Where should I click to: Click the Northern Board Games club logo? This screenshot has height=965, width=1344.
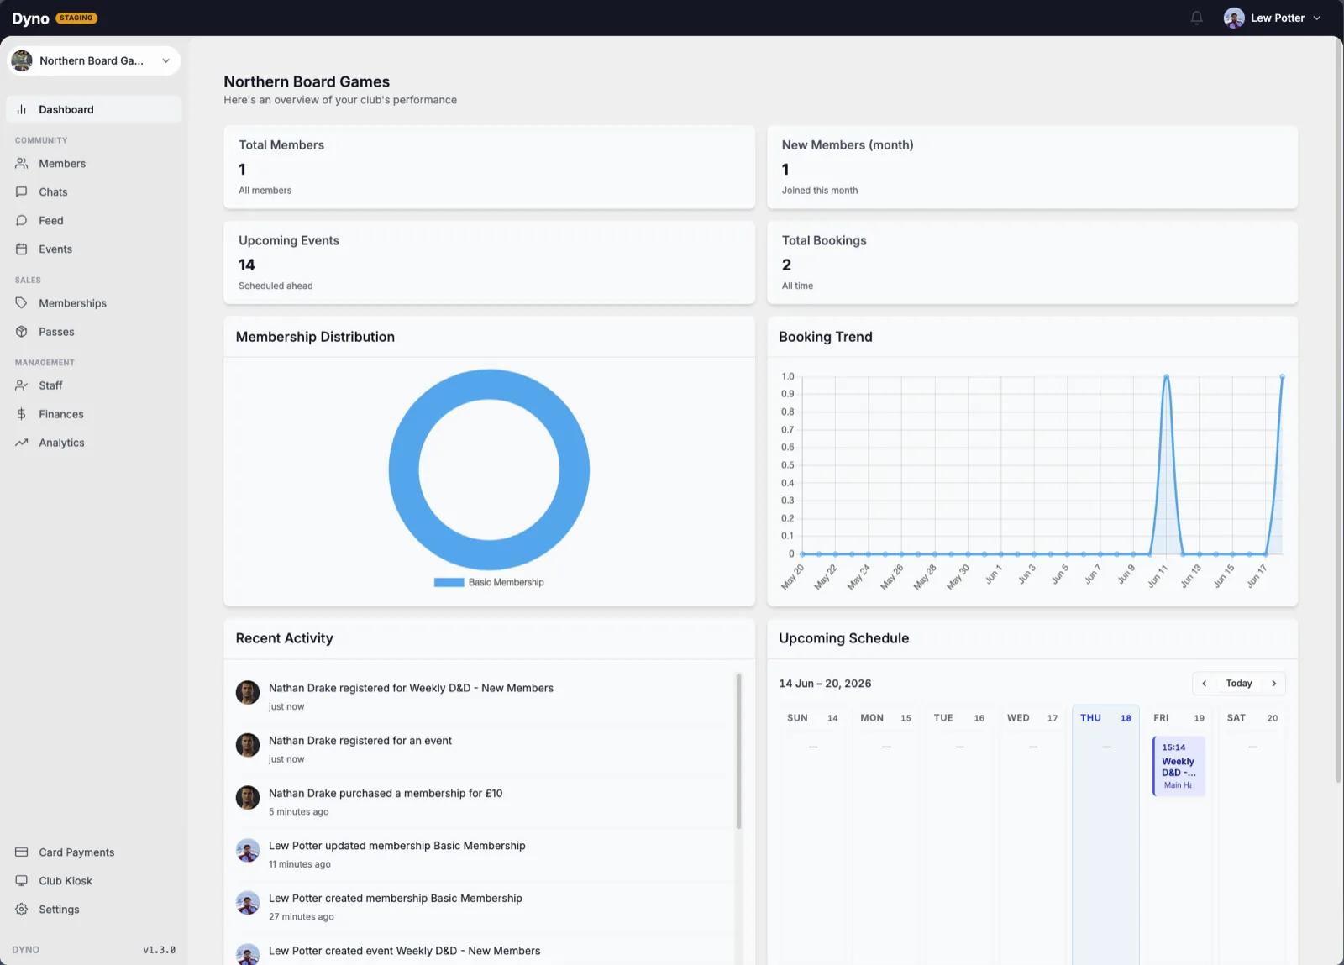[x=22, y=60]
